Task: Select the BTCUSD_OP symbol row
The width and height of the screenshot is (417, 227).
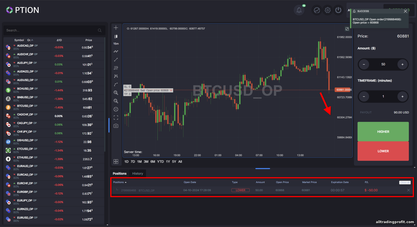Action: click(x=54, y=107)
